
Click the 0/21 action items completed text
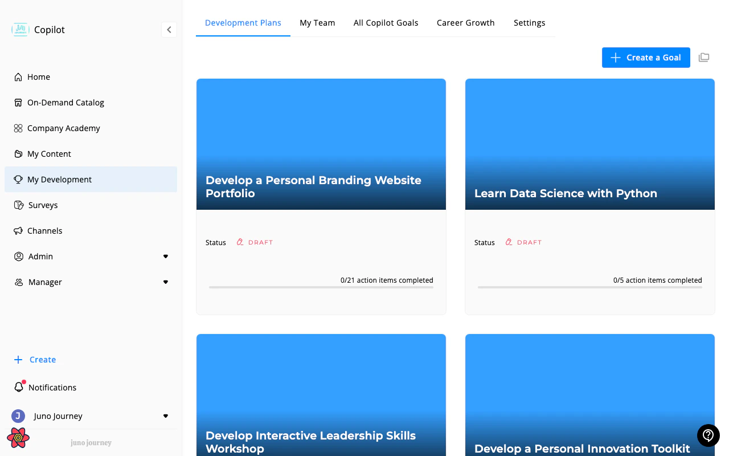[x=387, y=280]
